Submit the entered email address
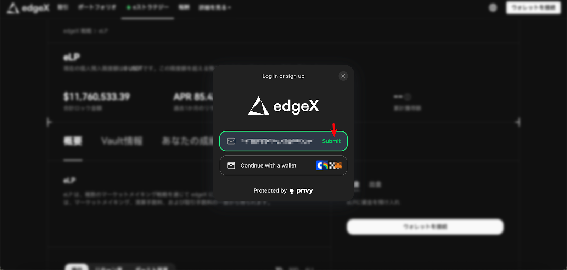The height and width of the screenshot is (270, 567). 331,141
